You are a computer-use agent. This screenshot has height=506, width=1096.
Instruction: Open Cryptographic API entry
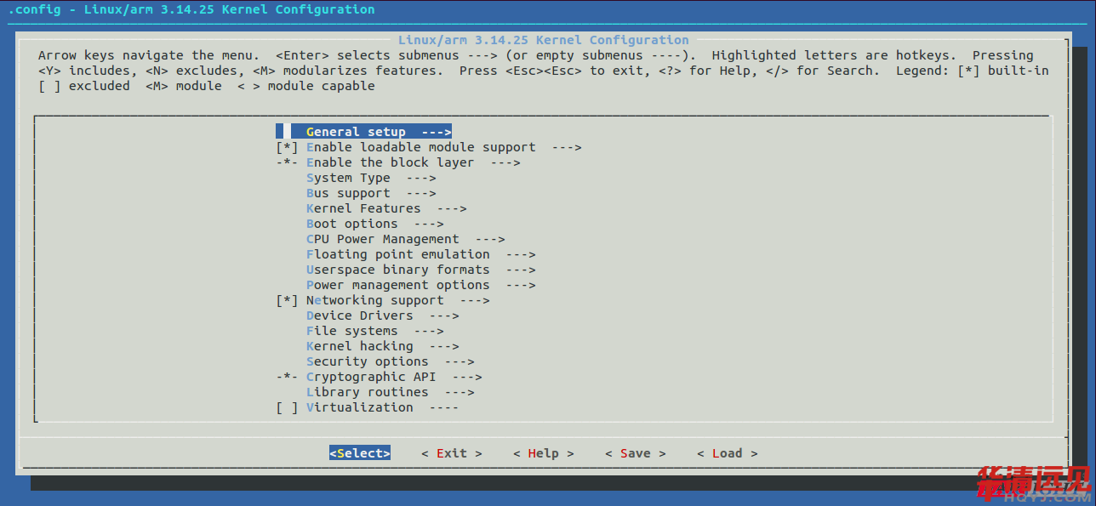coord(370,377)
